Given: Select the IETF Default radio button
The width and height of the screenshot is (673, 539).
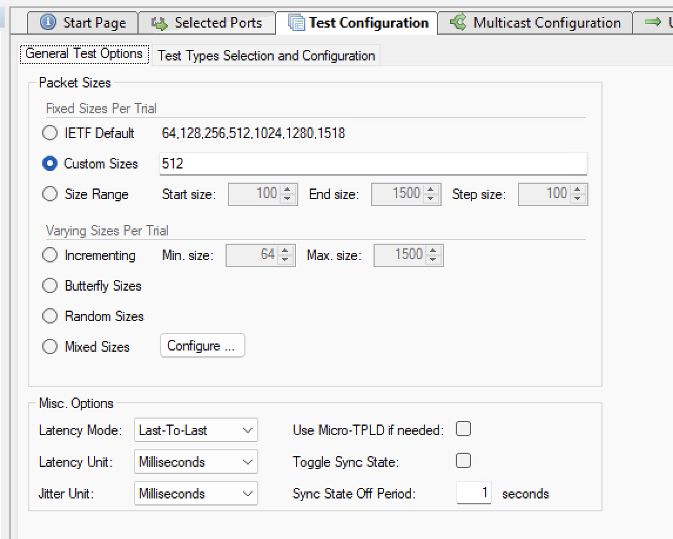Looking at the screenshot, I should click(50, 133).
